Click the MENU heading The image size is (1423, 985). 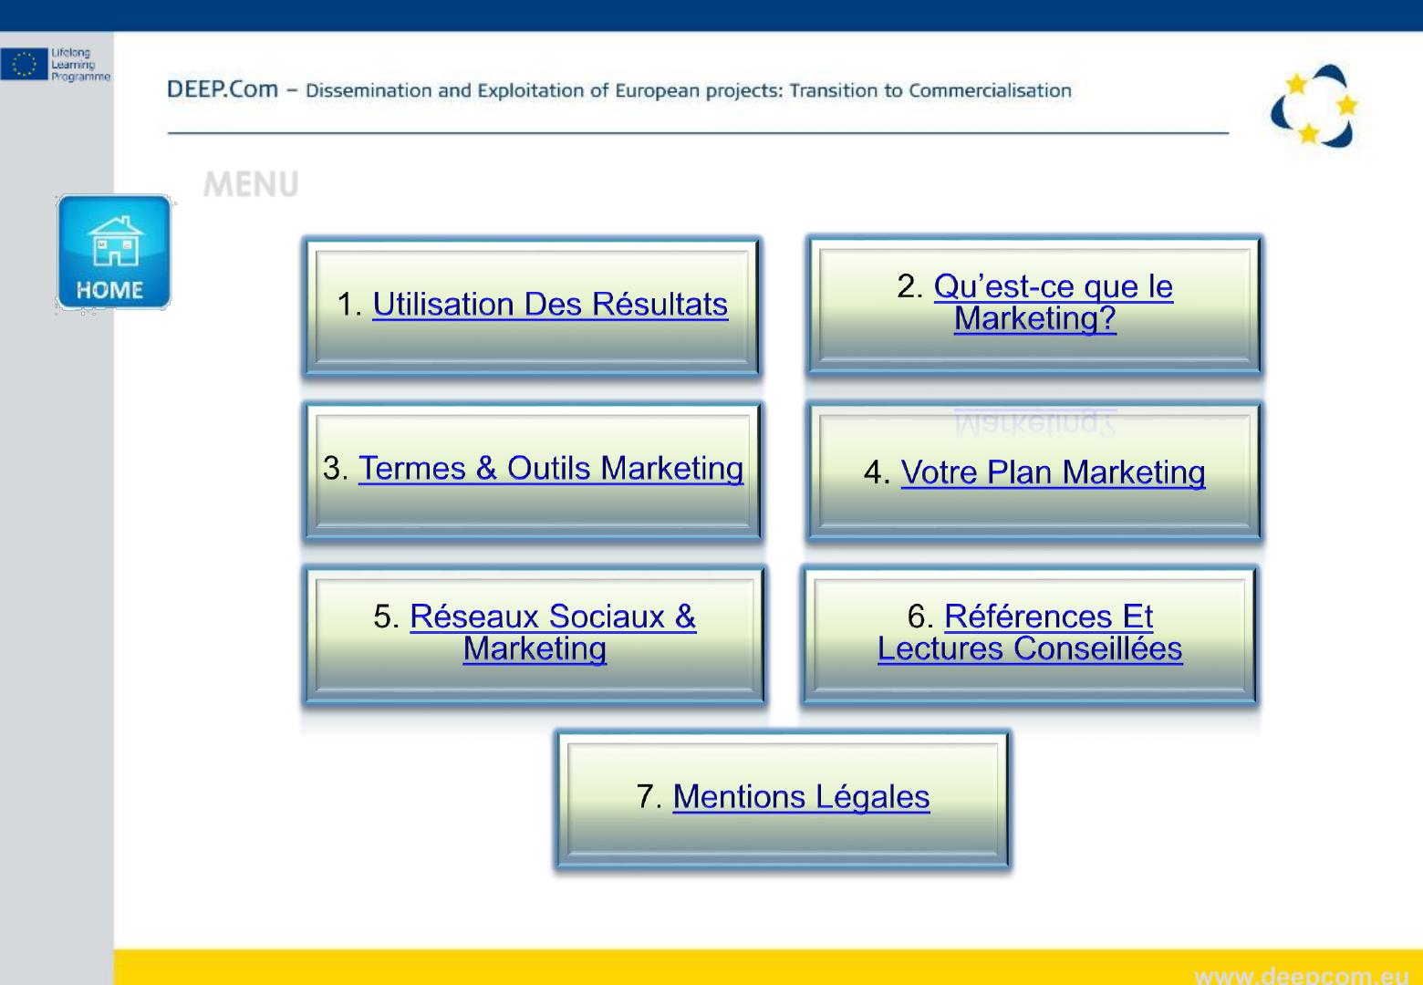[251, 185]
